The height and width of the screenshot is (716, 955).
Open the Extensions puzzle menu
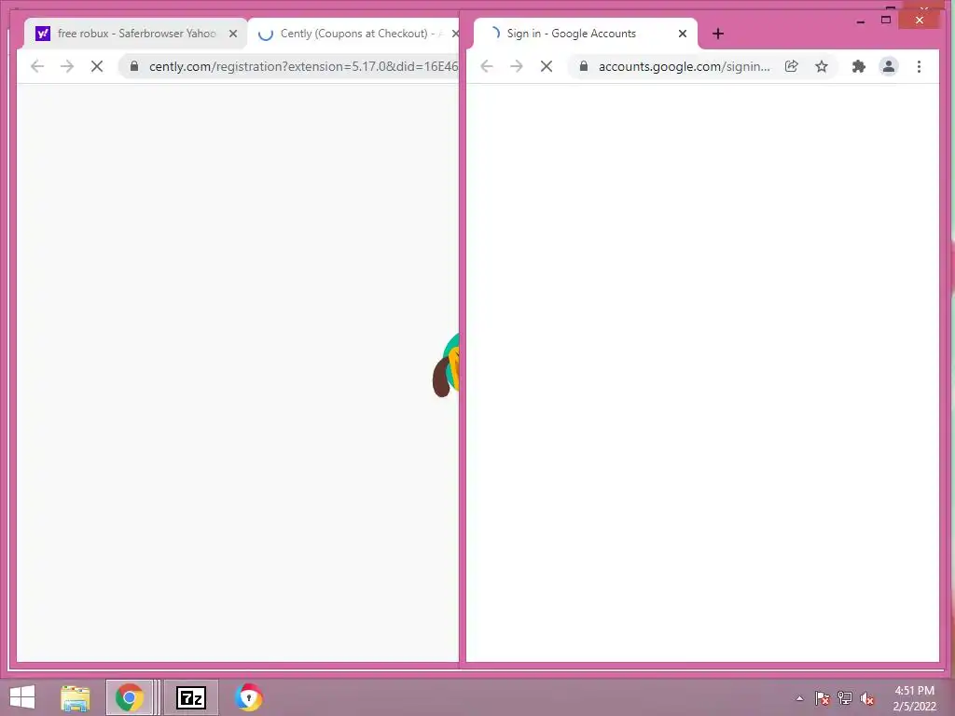pos(859,66)
